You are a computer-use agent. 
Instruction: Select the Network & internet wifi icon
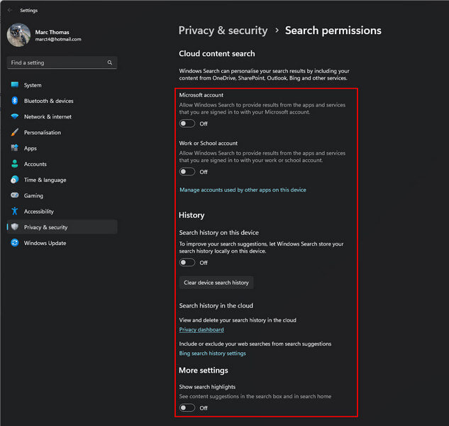coord(15,116)
